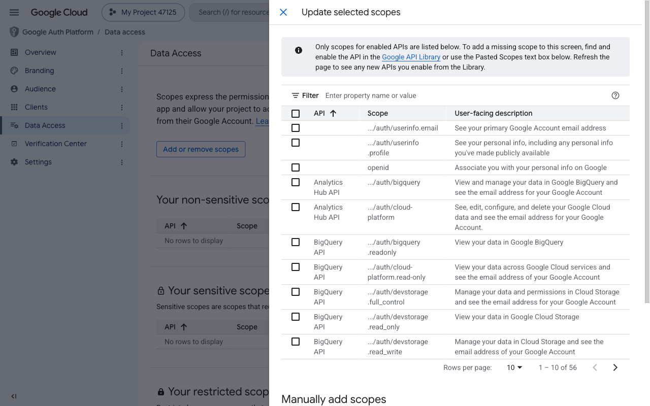Open more options for Data Access
This screenshot has width=650, height=406.
click(122, 125)
